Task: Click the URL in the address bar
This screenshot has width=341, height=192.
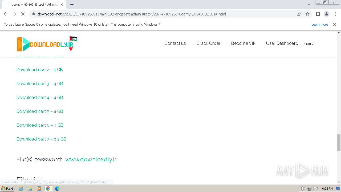Action: coord(132,14)
